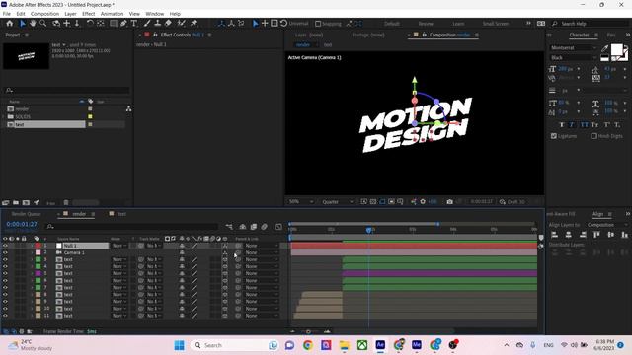Hide the purple text layer 5

click(x=5, y=274)
